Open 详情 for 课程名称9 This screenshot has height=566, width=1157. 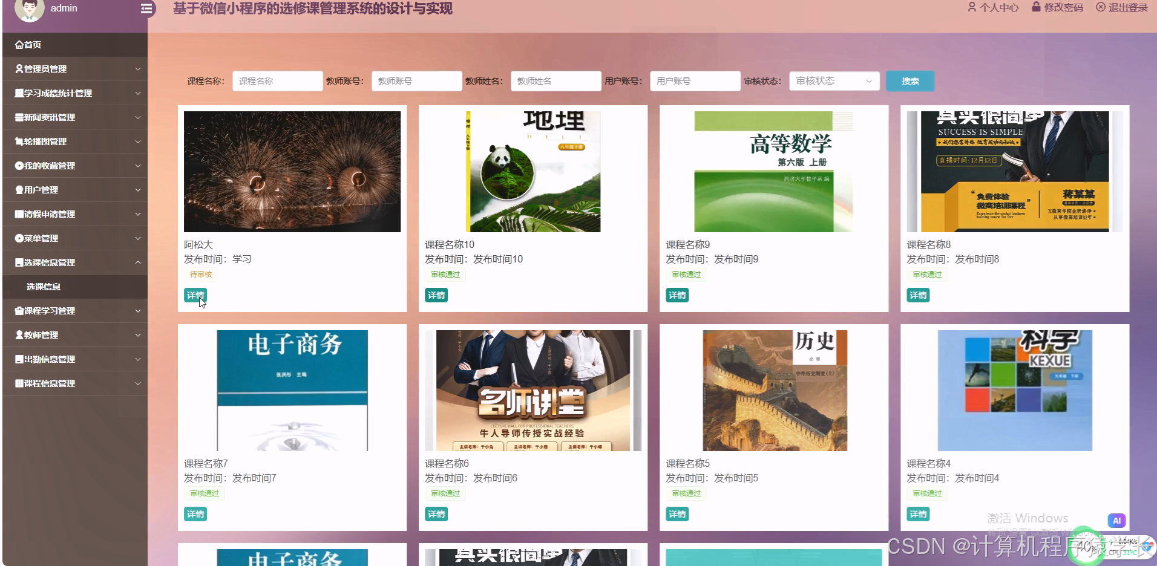(677, 295)
